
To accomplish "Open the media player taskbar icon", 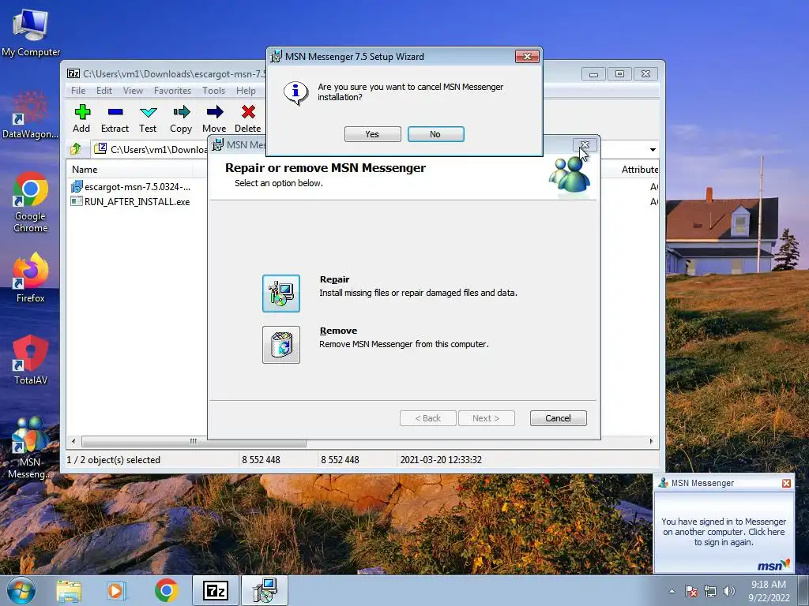I will 117,590.
